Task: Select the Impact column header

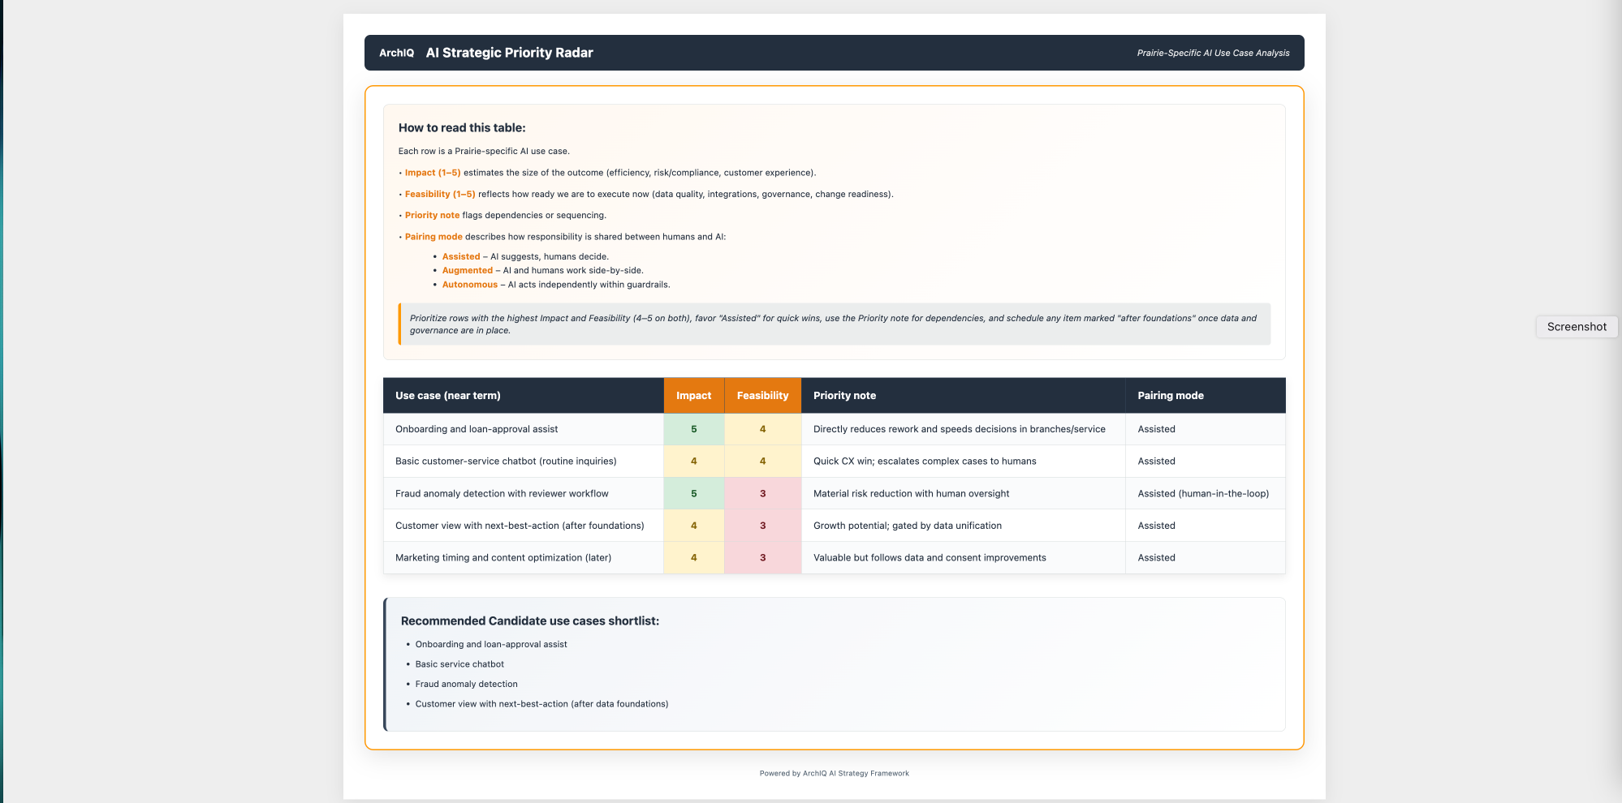Action: coord(693,395)
